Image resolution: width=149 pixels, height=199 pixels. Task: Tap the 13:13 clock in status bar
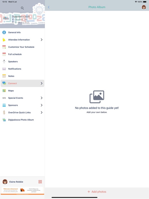pyautogui.click(x=5, y=2)
